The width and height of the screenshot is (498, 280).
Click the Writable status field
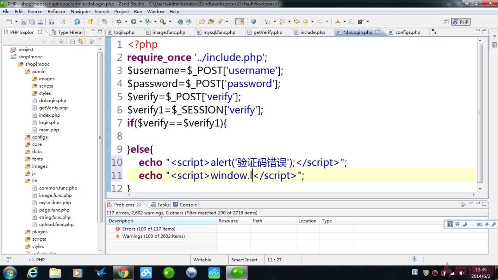(202, 260)
